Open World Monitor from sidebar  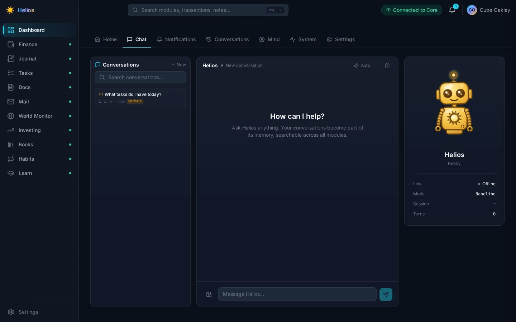click(x=39, y=116)
